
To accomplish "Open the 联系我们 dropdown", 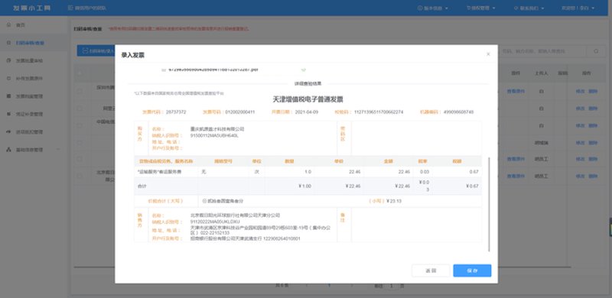I will 529,8.
